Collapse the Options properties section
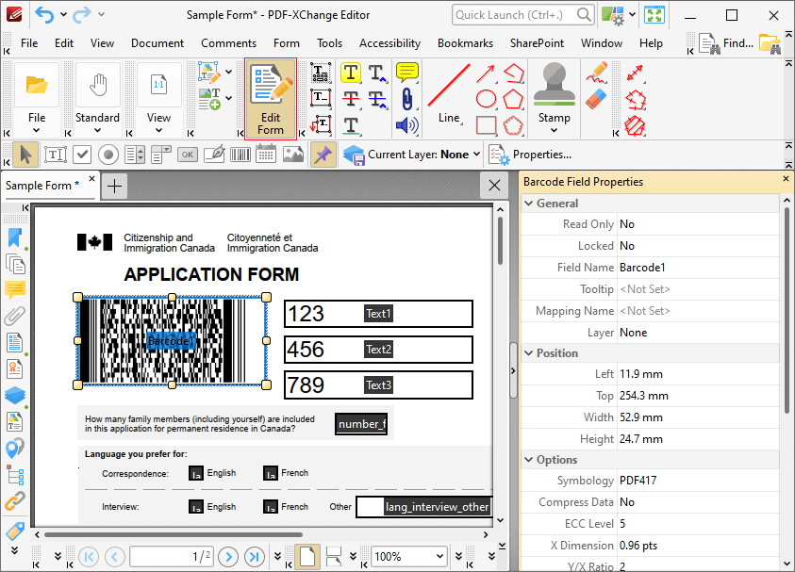The image size is (795, 572). click(x=529, y=460)
